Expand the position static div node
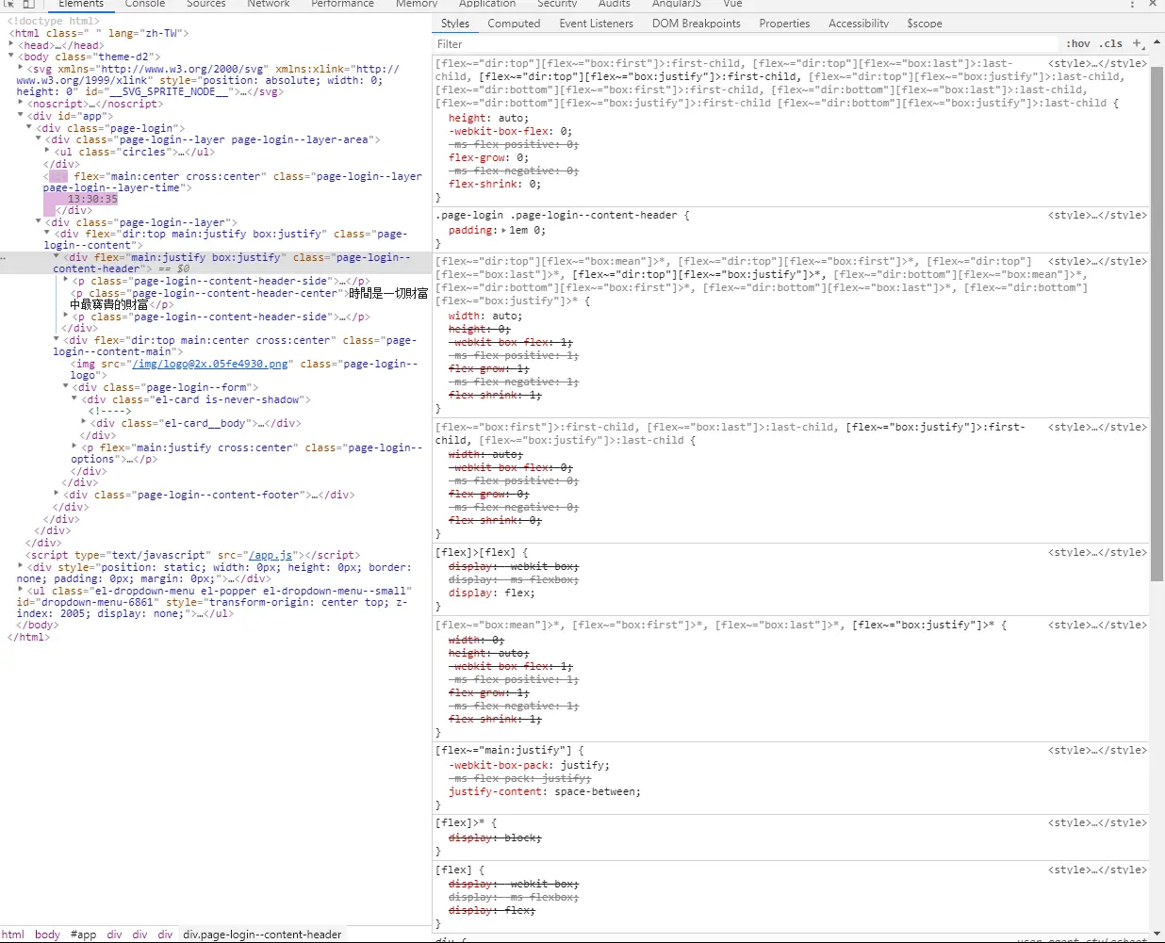The image size is (1165, 943). pyautogui.click(x=21, y=567)
